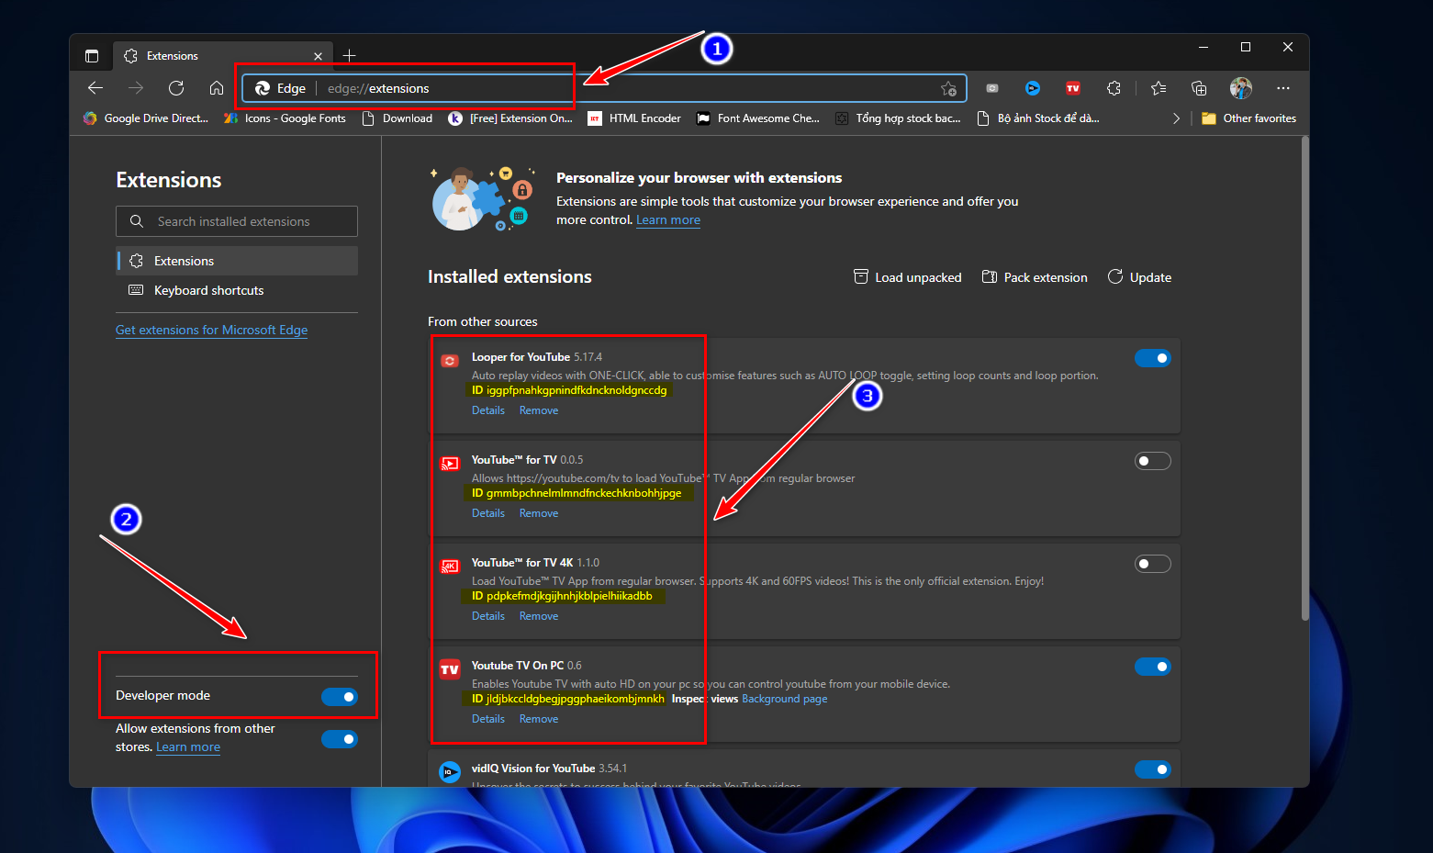Open the Download bookmark

tap(397, 118)
